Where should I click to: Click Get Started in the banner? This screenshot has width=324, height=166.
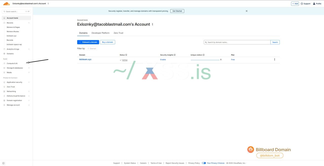click(177, 11)
